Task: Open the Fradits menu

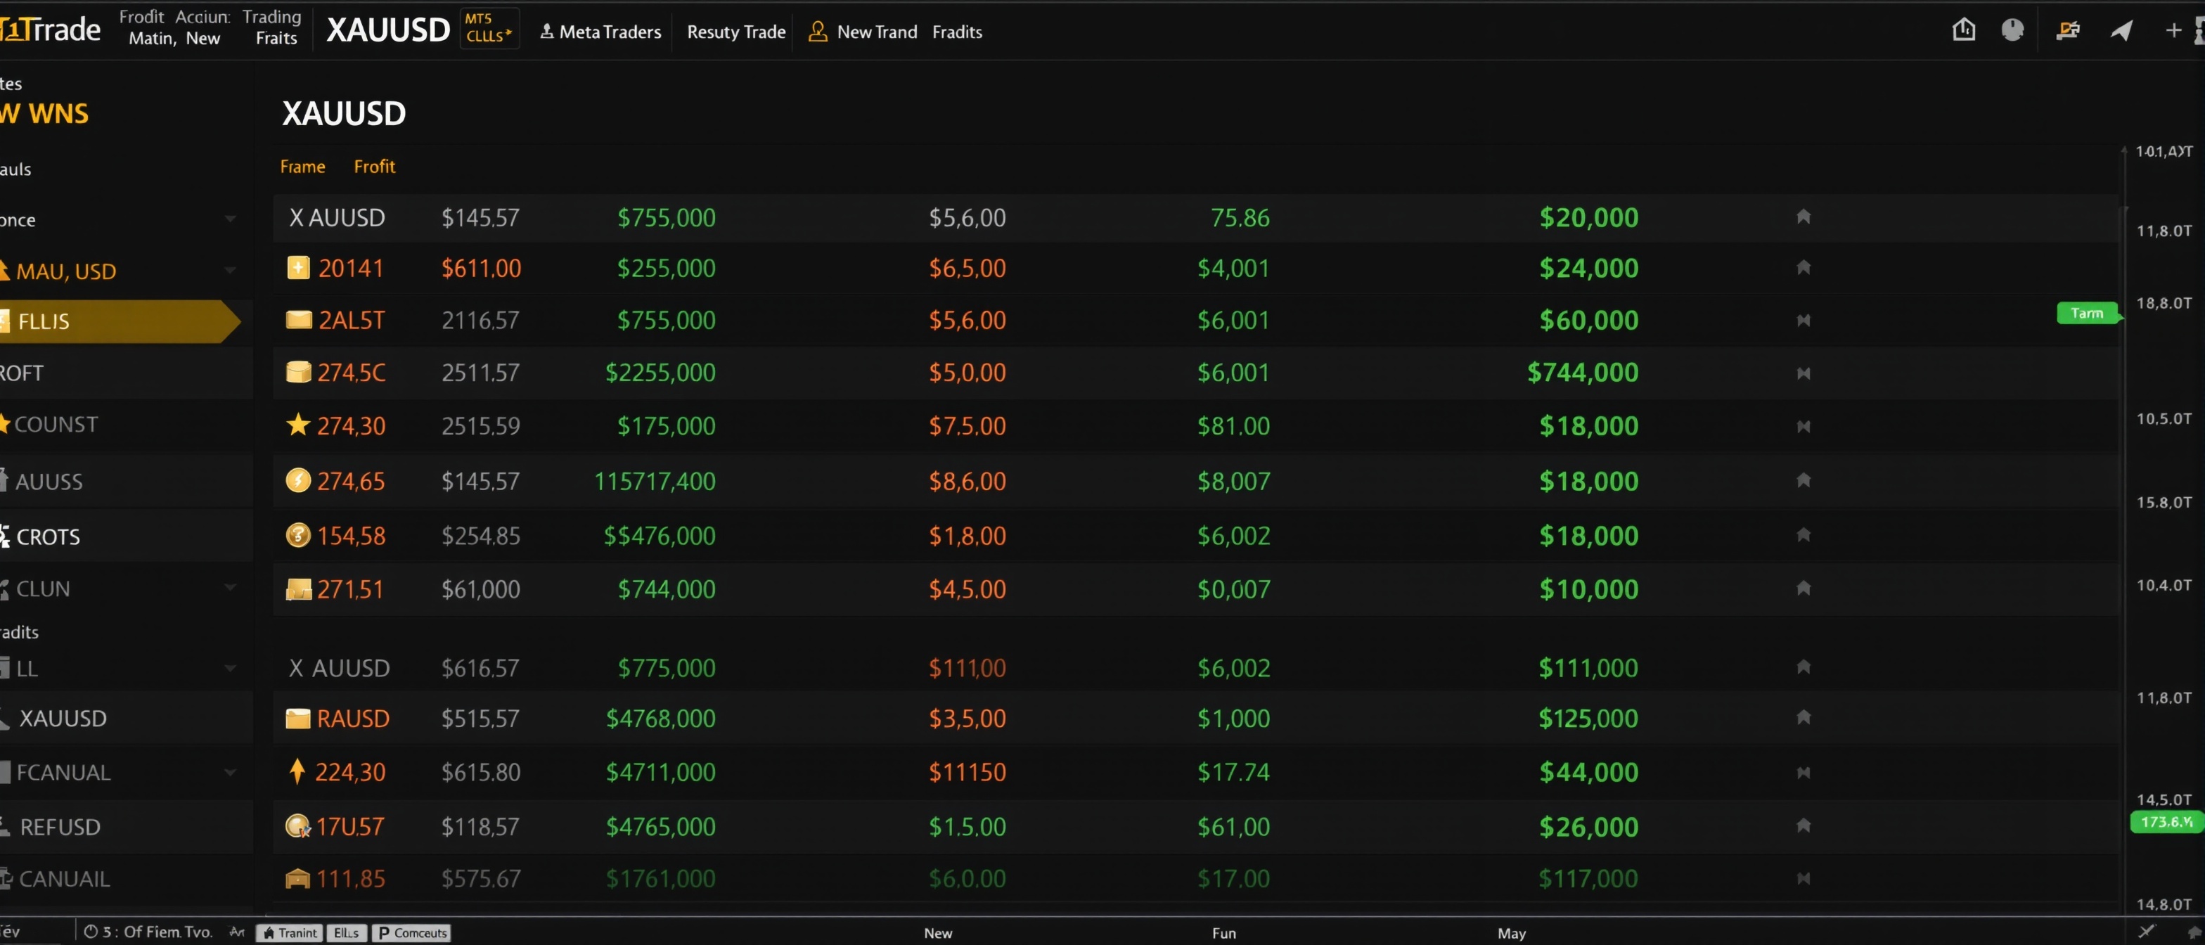Action: tap(956, 32)
